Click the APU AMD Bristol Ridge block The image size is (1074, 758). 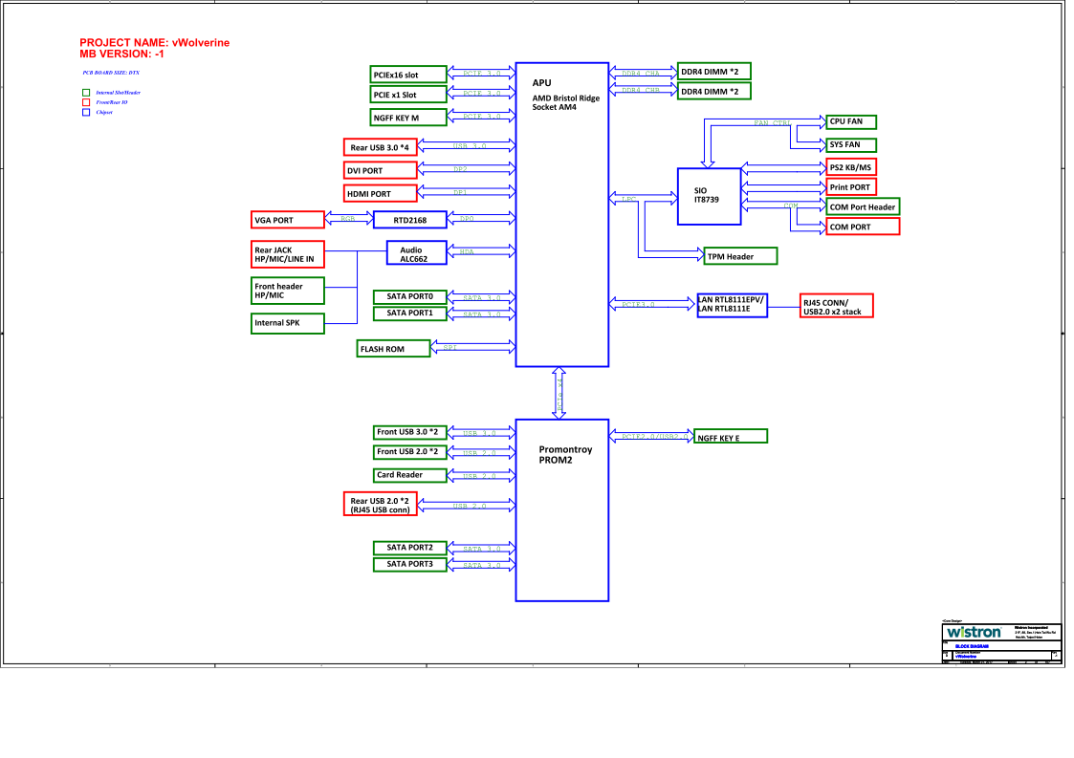coord(561,214)
